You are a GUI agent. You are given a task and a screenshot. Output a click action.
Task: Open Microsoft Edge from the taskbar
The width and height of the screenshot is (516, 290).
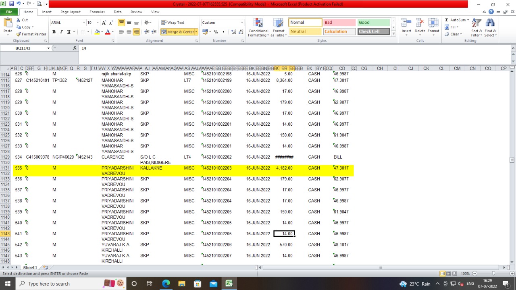166,284
